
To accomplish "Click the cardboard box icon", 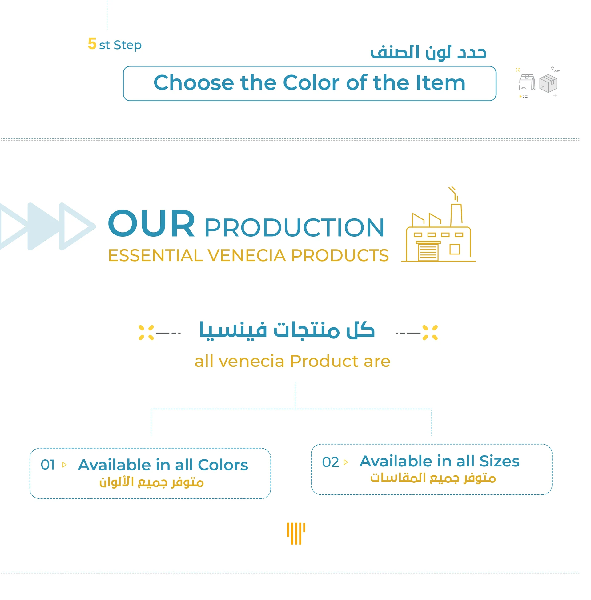I will [548, 83].
